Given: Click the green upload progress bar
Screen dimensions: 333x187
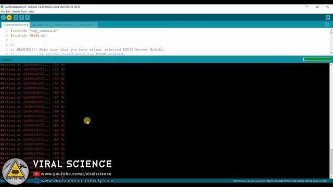Looking at the screenshot, I should pos(317,59).
